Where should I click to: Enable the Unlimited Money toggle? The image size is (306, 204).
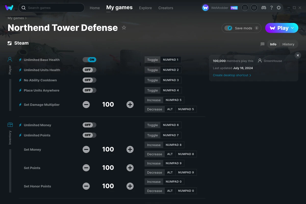[x=89, y=125]
